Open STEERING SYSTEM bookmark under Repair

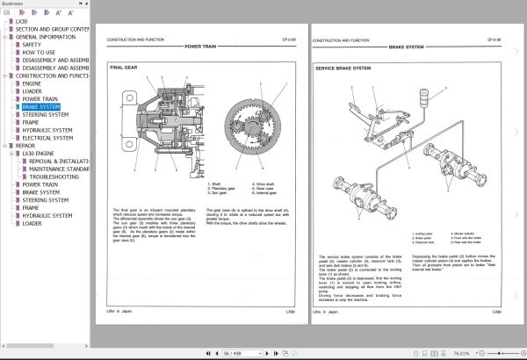[46, 200]
